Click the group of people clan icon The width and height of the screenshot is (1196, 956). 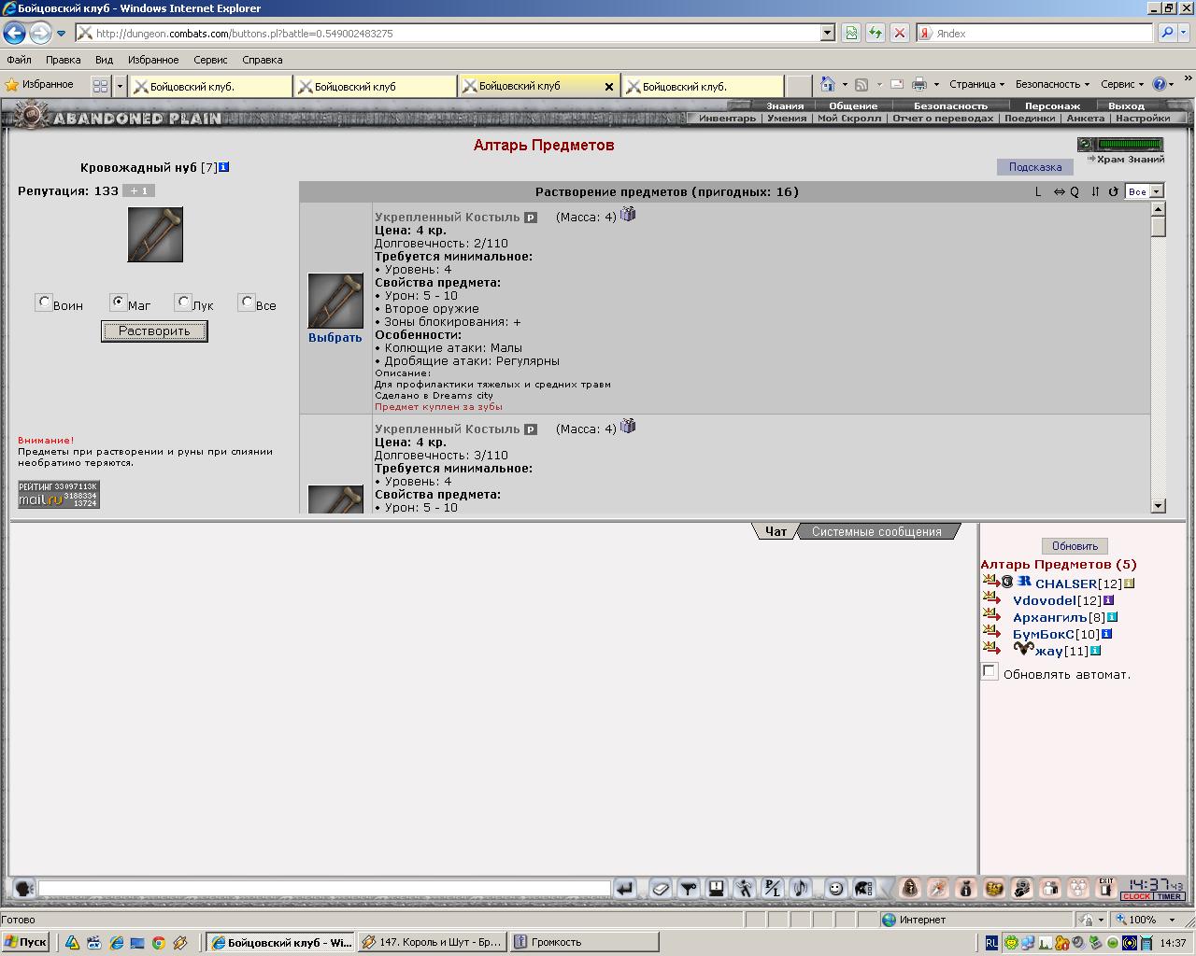(1078, 888)
